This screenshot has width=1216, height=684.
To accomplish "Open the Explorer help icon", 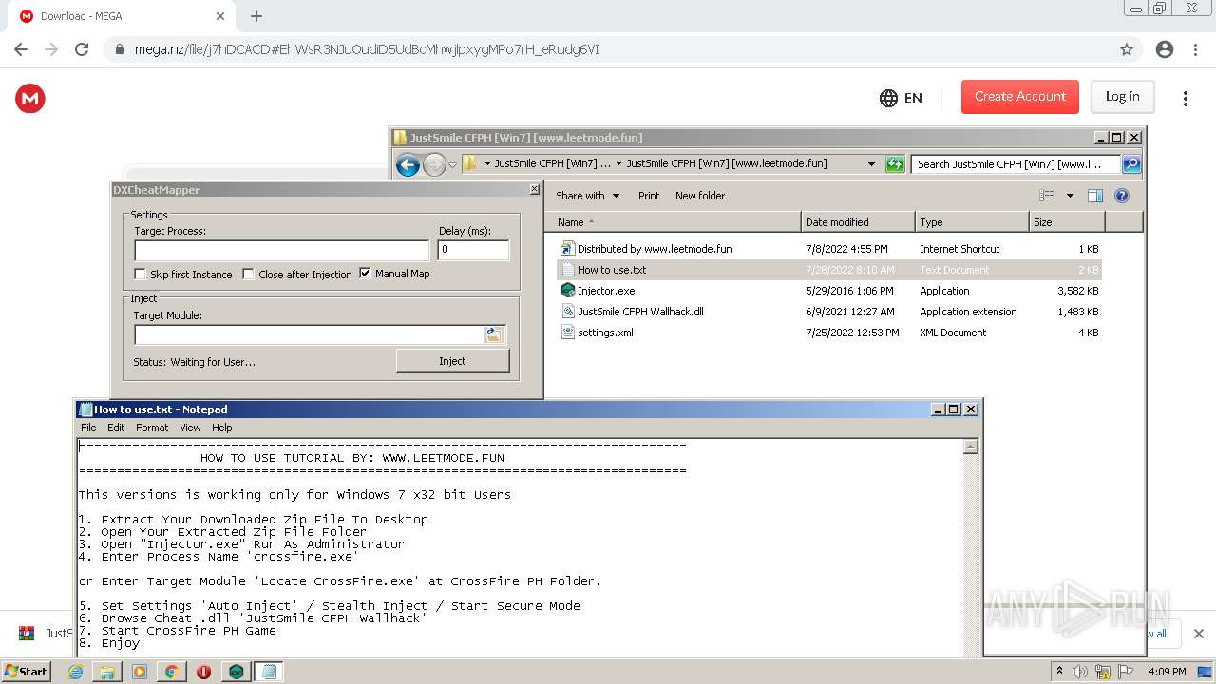I will click(1122, 196).
